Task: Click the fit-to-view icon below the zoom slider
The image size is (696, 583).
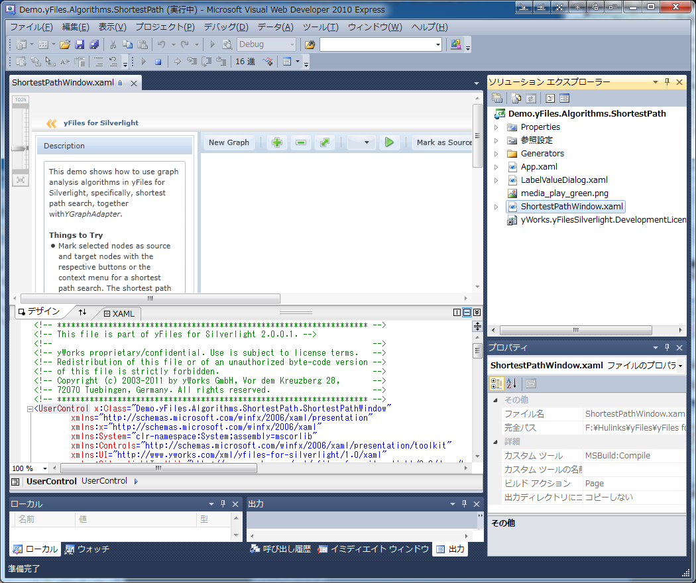Action: coord(21,180)
